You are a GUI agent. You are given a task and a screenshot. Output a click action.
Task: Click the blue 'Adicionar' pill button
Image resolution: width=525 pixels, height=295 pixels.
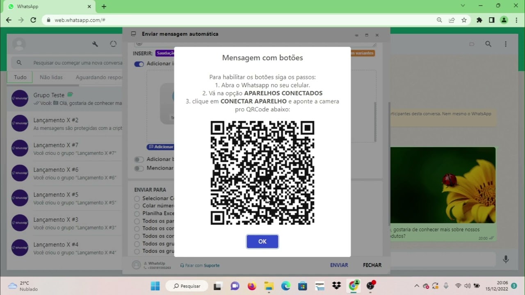point(160,147)
